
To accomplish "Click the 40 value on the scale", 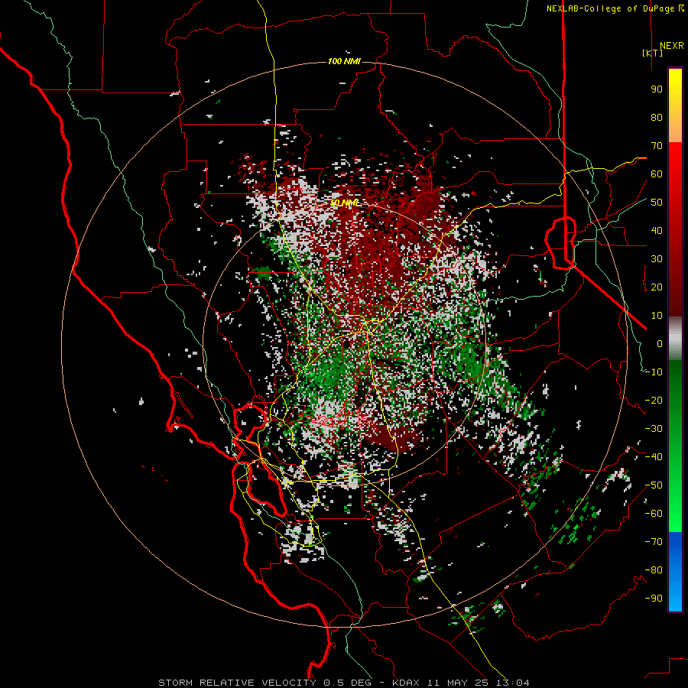I will 657,230.
